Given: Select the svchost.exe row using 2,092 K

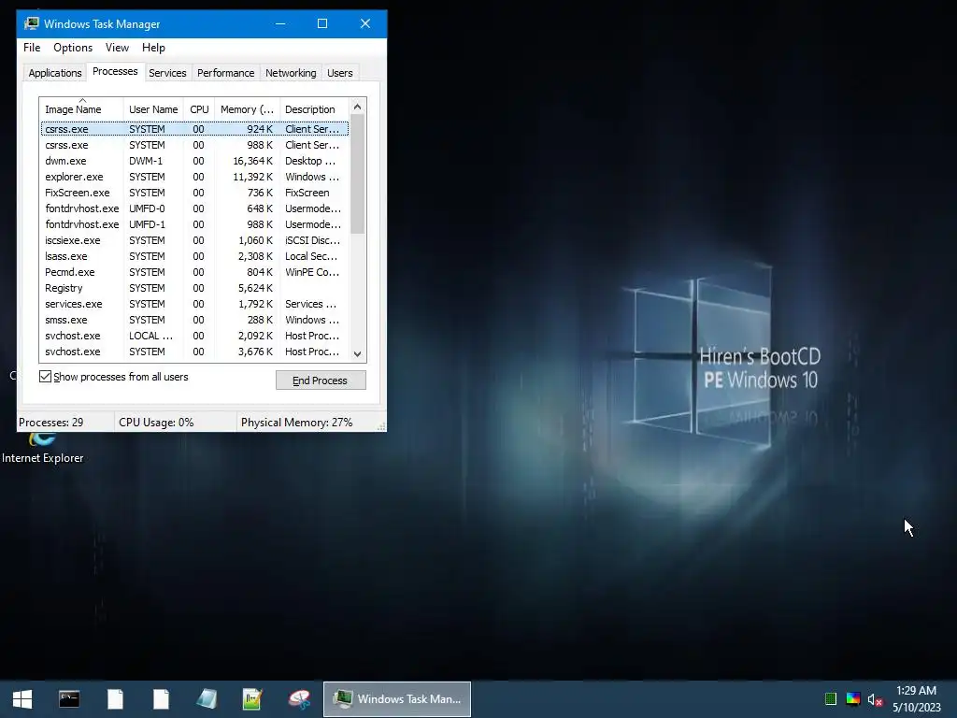Looking at the screenshot, I should [x=194, y=336].
